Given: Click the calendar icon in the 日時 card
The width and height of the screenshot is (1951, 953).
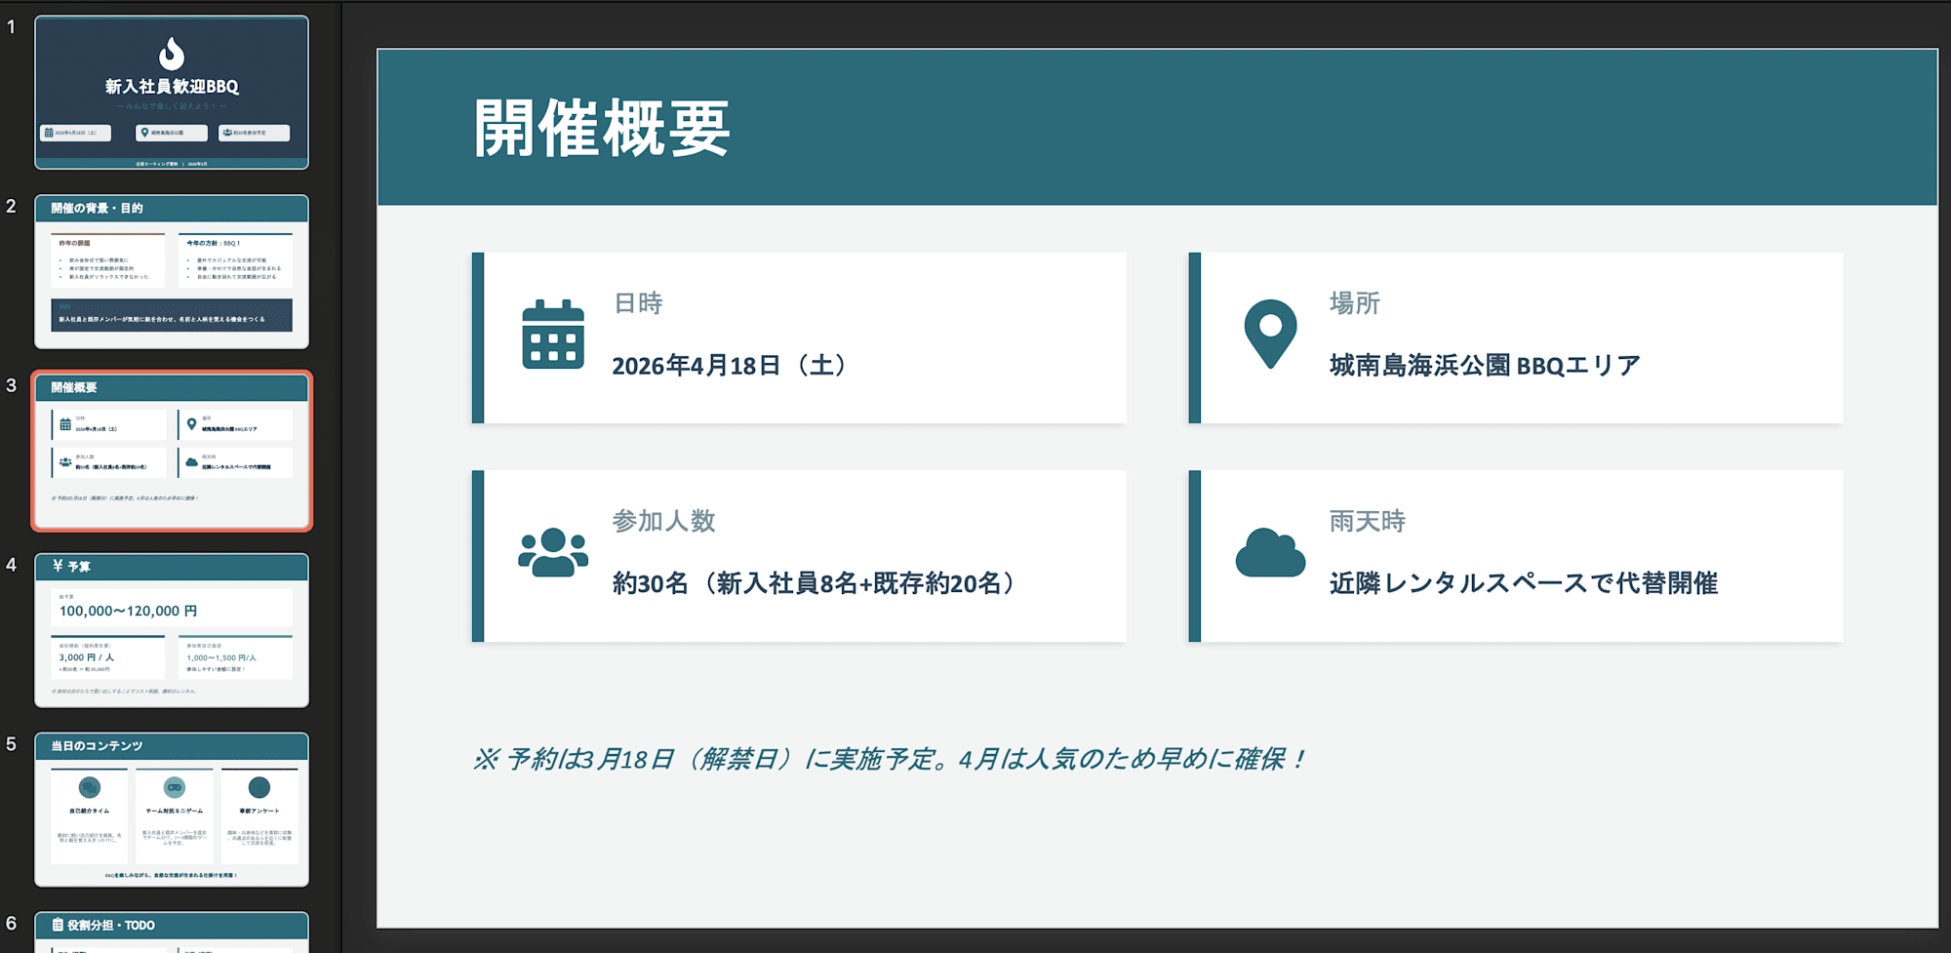Looking at the screenshot, I should click(551, 337).
